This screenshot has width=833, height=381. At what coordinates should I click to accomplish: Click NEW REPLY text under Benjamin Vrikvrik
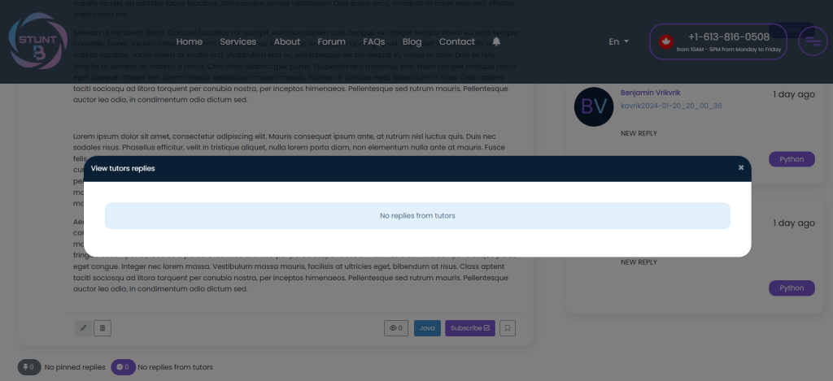[639, 133]
